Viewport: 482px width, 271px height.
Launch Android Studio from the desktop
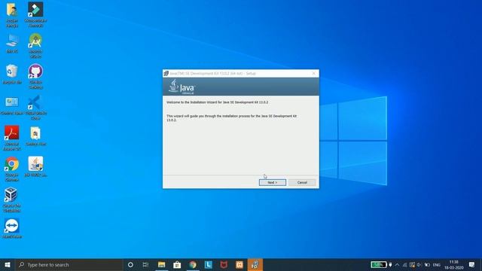pos(35,45)
